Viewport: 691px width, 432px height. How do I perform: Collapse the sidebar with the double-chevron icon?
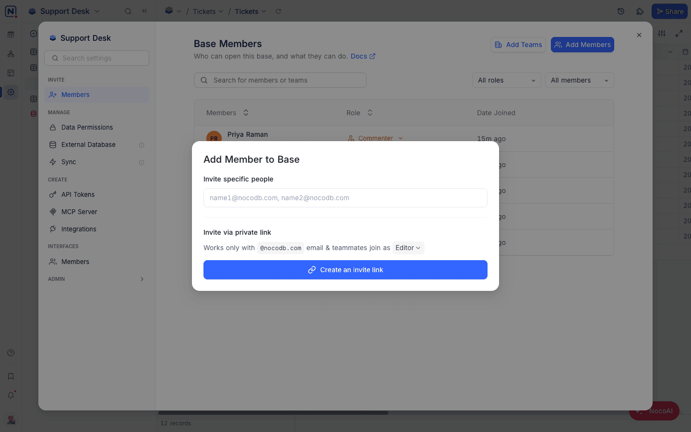[x=144, y=11]
